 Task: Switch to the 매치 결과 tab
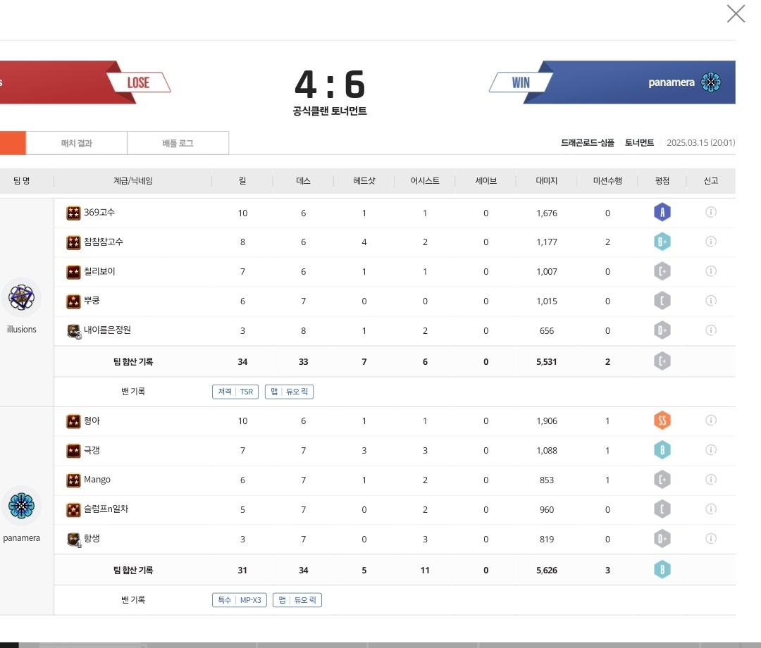(76, 143)
